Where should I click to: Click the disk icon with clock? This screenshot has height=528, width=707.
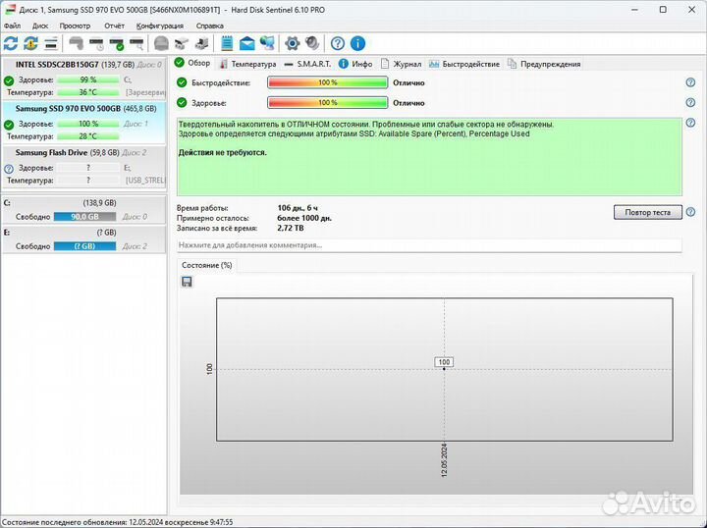pos(96,43)
